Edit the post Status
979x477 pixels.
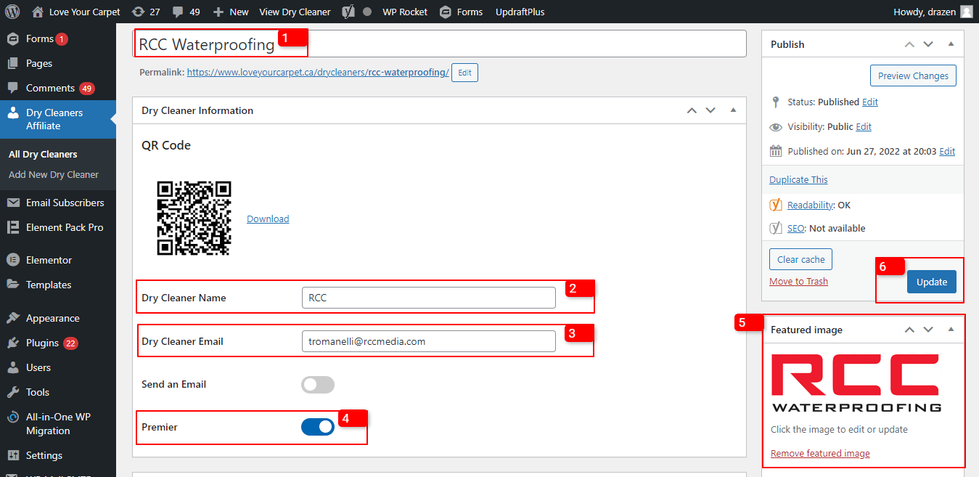click(x=870, y=102)
